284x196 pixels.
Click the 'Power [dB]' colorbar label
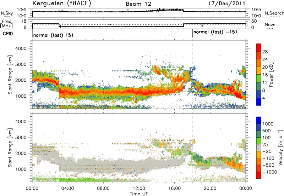271,75
